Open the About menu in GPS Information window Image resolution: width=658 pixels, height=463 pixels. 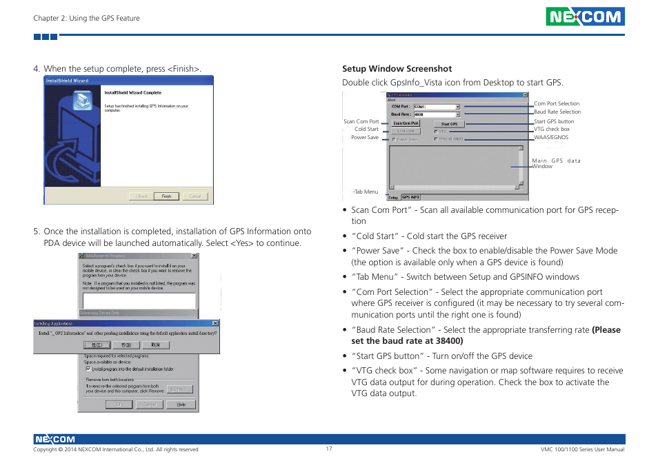coord(391,100)
